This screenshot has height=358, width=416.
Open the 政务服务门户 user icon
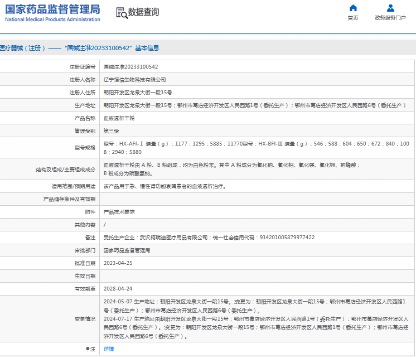[390, 8]
